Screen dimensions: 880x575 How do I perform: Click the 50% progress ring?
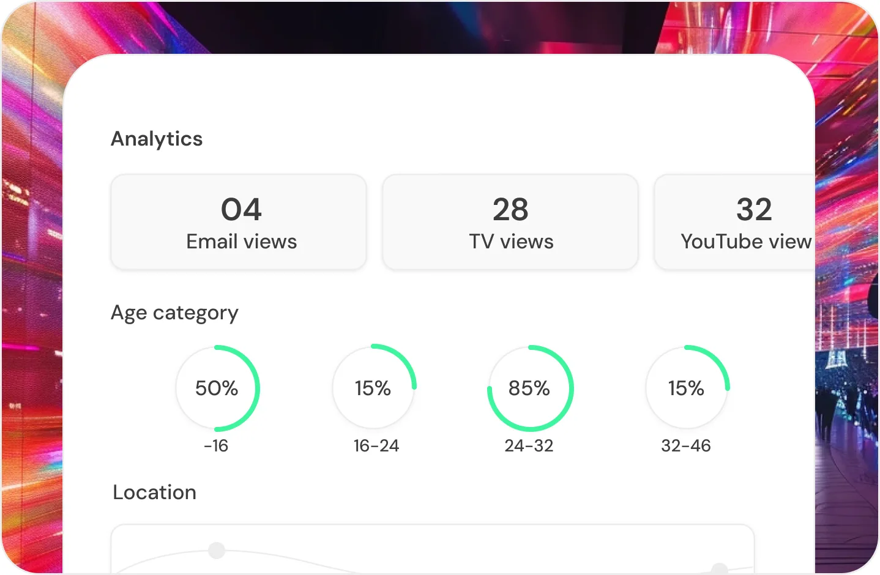[217, 388]
